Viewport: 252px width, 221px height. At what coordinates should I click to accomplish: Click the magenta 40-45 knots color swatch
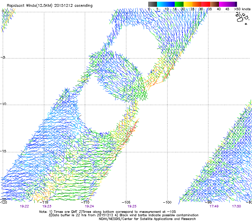pos(223,4)
